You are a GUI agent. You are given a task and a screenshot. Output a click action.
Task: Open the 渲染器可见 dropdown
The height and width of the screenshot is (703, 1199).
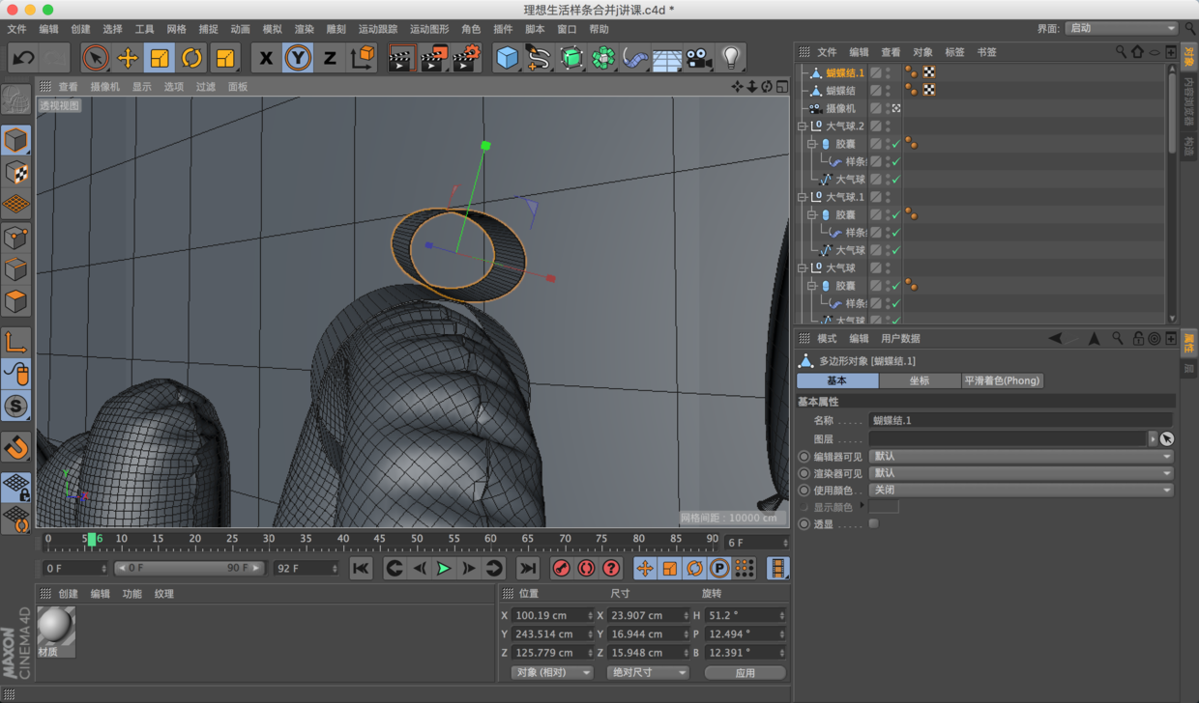pos(1022,473)
